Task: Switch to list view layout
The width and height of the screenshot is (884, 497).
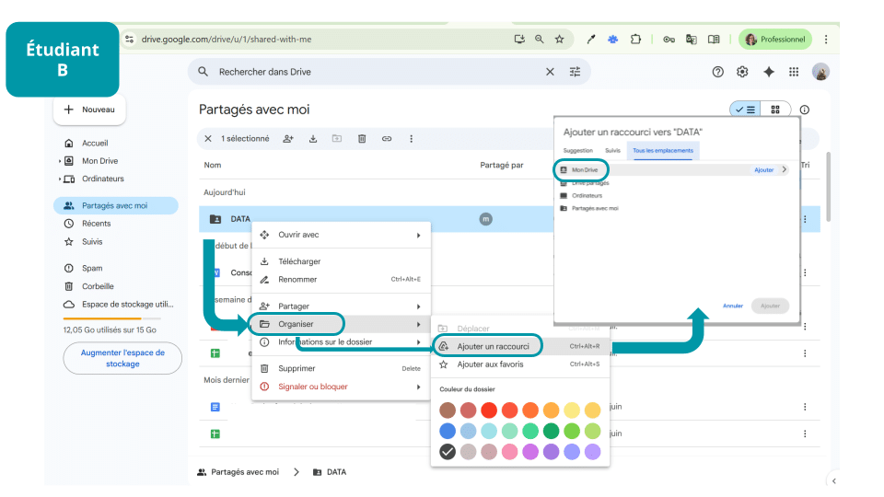Action: (745, 110)
